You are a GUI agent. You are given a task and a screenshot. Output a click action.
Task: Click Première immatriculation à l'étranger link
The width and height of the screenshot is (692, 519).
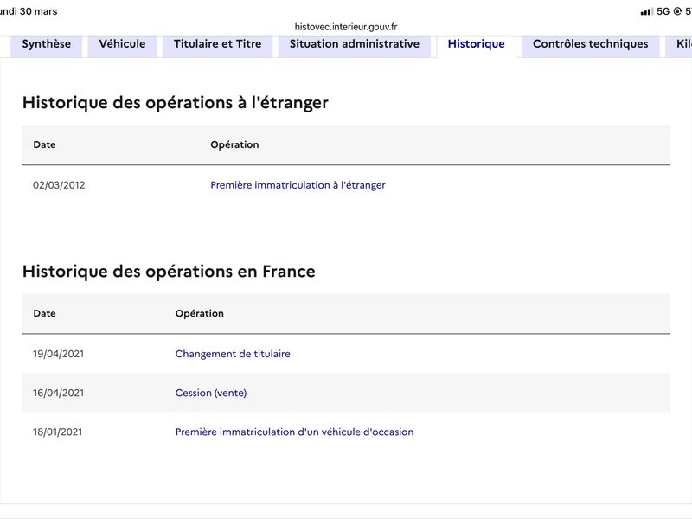point(298,185)
